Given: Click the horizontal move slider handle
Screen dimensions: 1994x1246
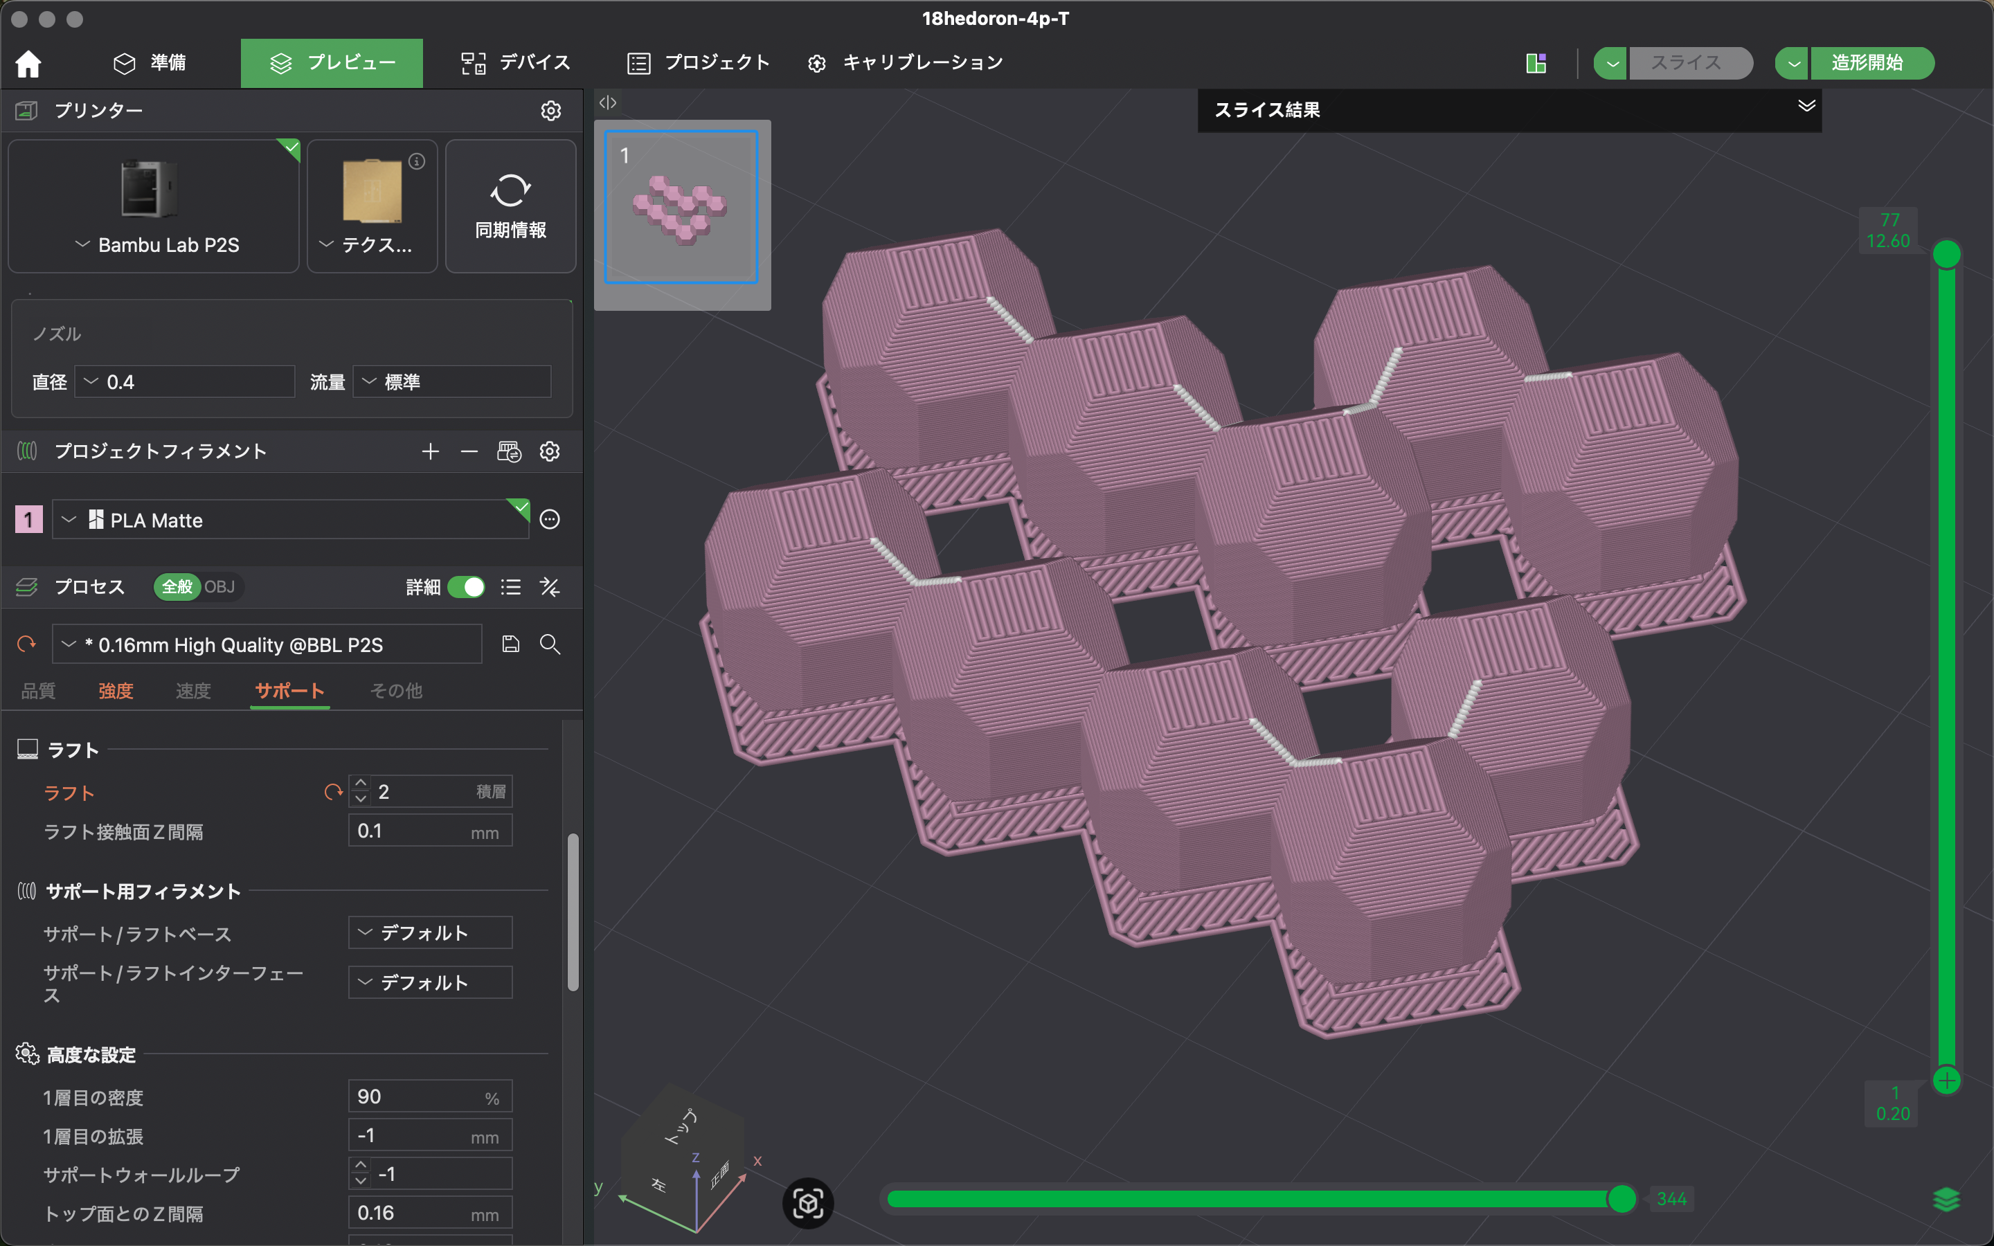Looking at the screenshot, I should click(x=1621, y=1199).
